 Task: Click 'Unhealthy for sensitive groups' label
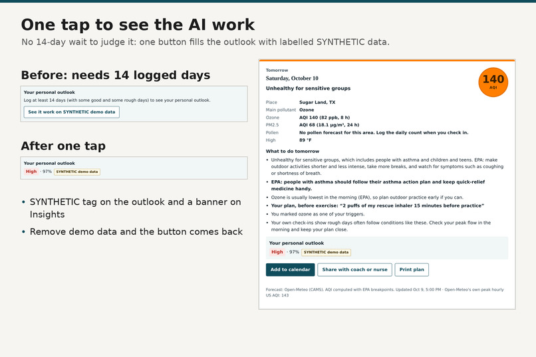point(308,88)
